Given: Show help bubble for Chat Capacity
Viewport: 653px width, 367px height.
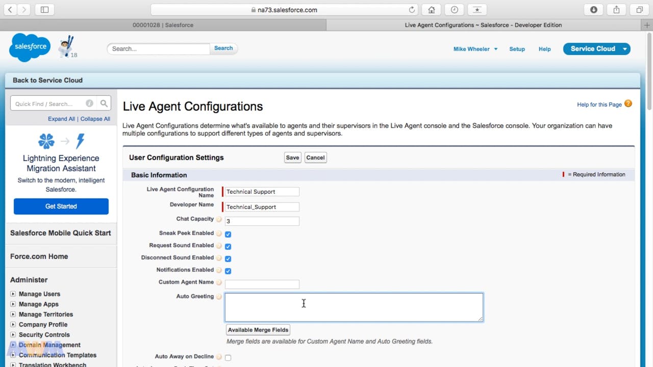Looking at the screenshot, I should (219, 219).
